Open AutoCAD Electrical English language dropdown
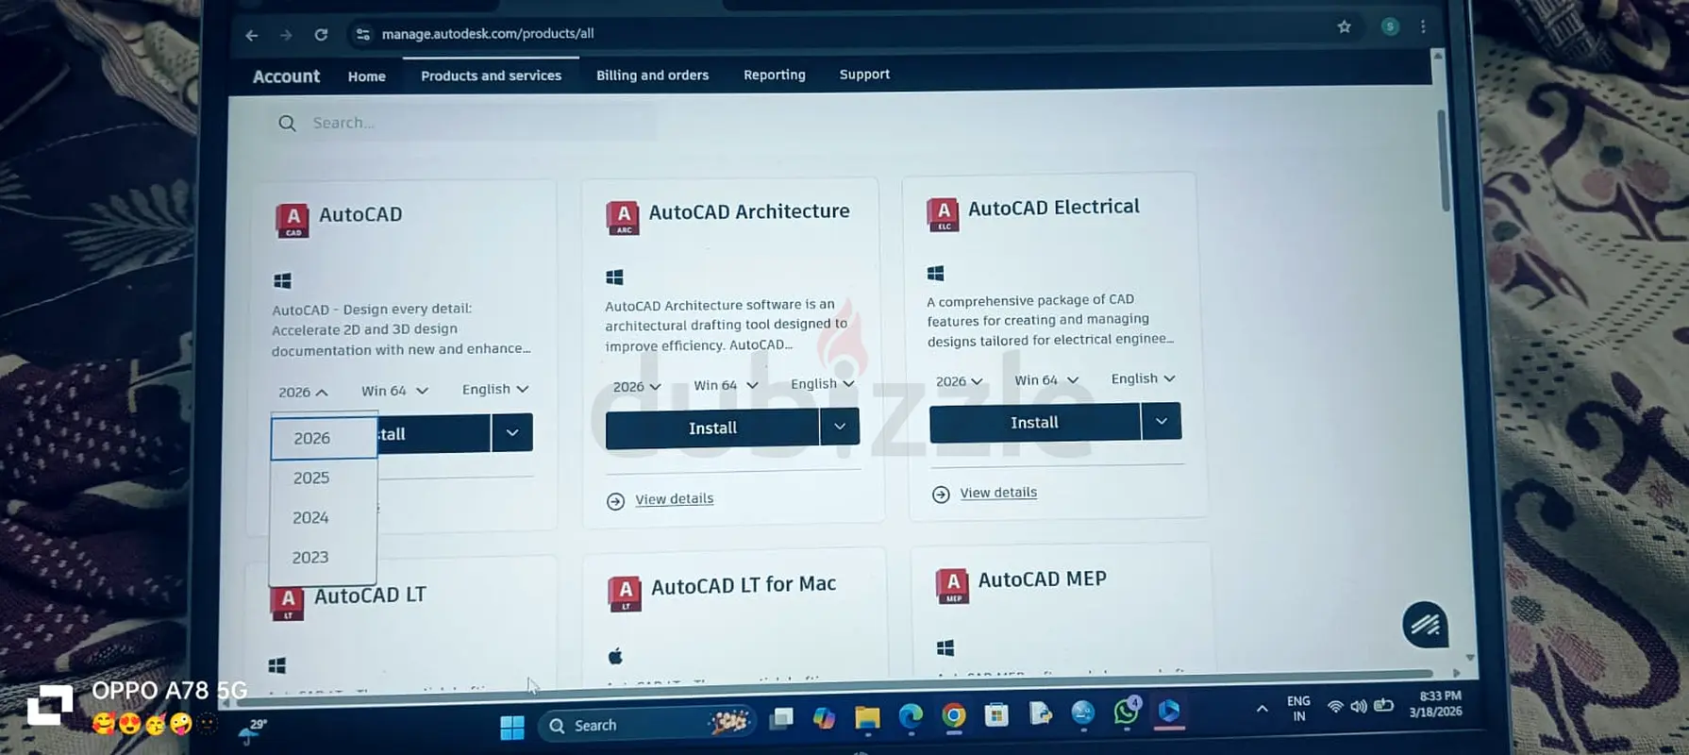The width and height of the screenshot is (1689, 755). 1144,378
